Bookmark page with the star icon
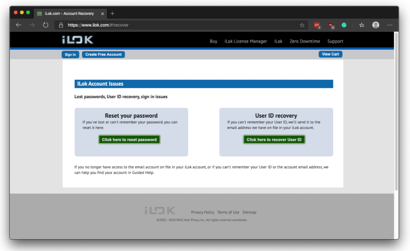Screen dimensions: 410x251 point(302,25)
